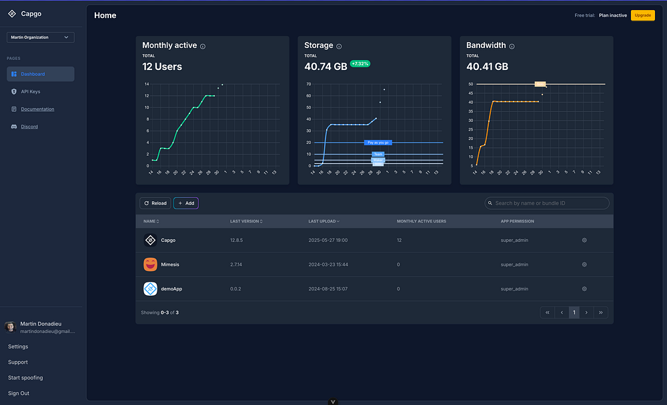Show info for Bandwidth chart
This screenshot has width=667, height=405.
coord(512,47)
